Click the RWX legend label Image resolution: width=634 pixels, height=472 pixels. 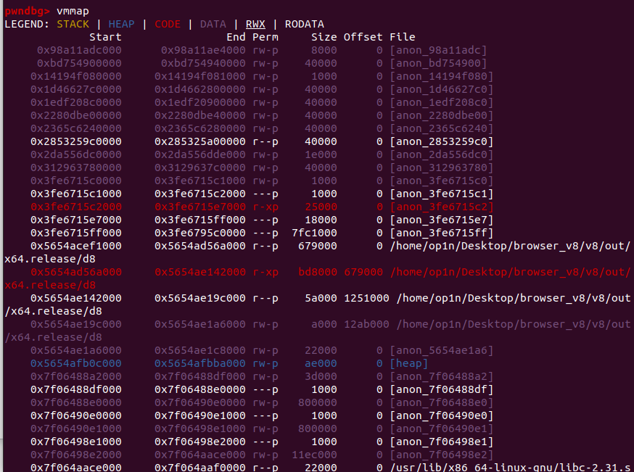pos(255,23)
